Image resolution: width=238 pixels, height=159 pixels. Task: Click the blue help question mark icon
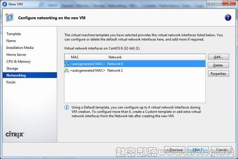(228, 18)
